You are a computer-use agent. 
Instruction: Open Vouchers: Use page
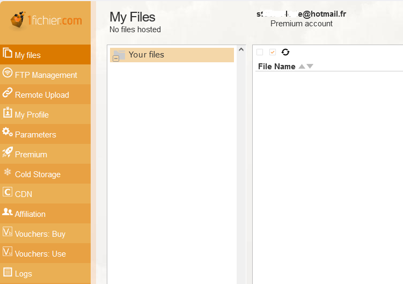tap(40, 253)
